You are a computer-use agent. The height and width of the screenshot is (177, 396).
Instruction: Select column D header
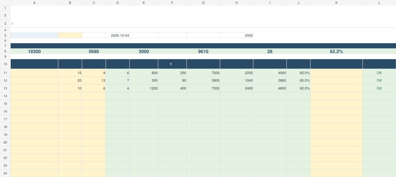tap(118, 3)
